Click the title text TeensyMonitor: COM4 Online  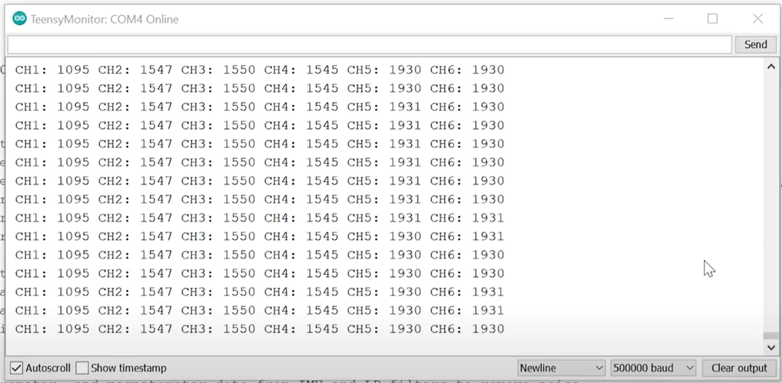pyautogui.click(x=104, y=20)
